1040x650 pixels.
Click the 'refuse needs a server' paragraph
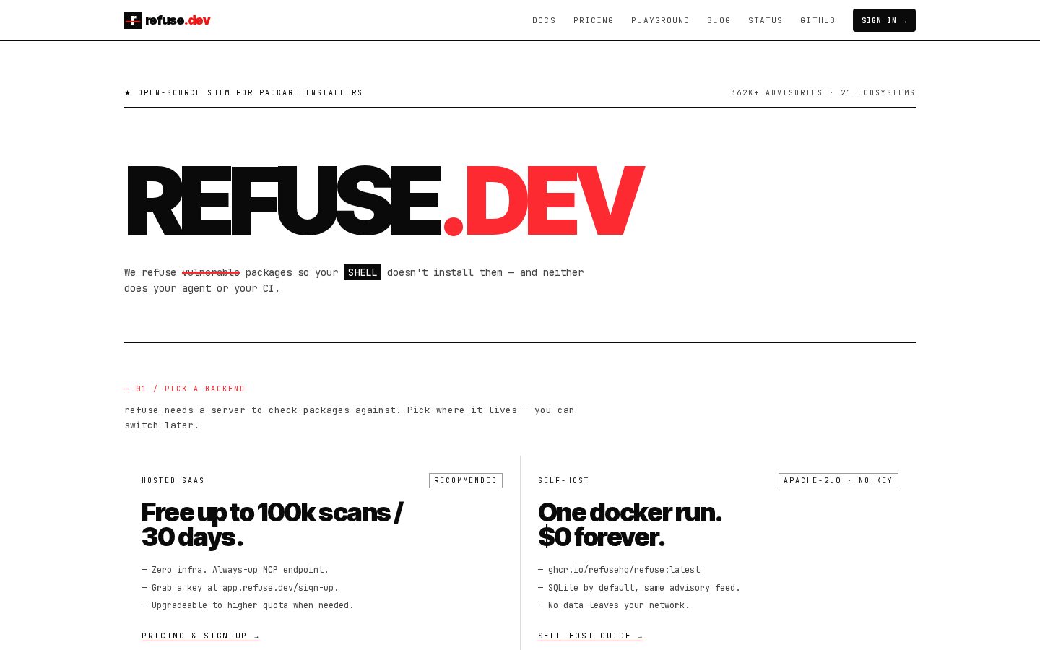tap(350, 417)
